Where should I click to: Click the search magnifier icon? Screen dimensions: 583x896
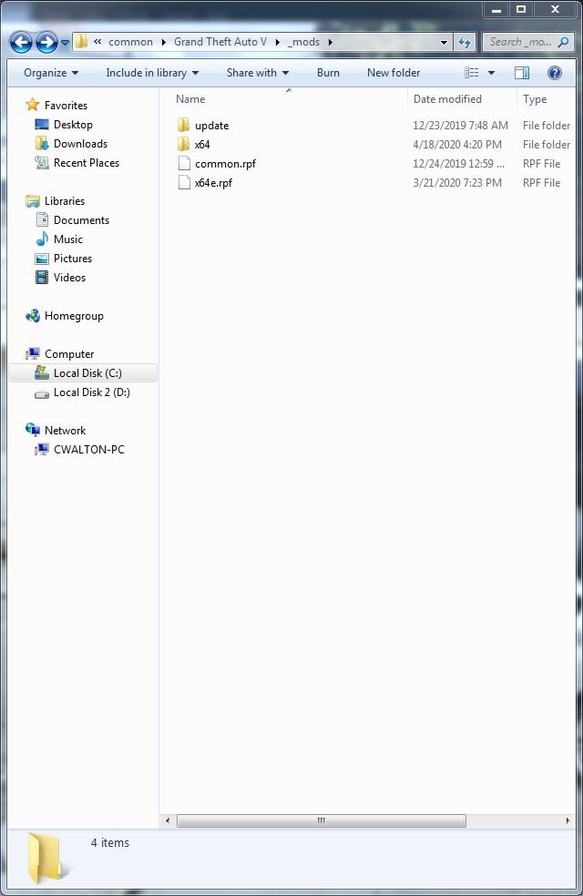click(564, 42)
